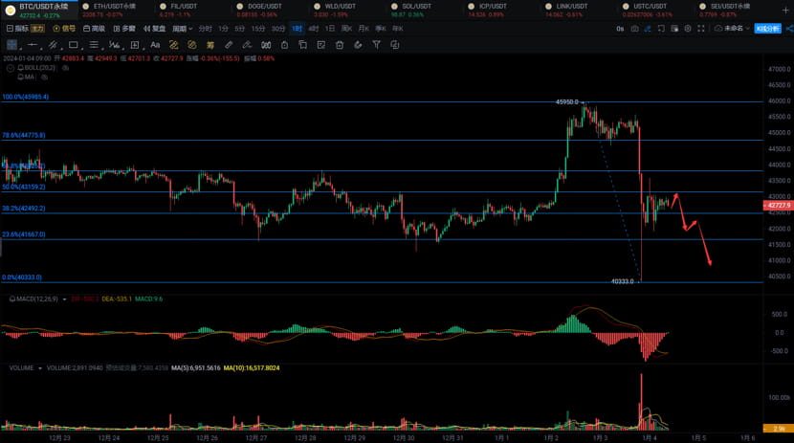Image resolution: width=794 pixels, height=443 pixels.
Task: Toggle the MA indicator eye icon
Action: [45, 77]
